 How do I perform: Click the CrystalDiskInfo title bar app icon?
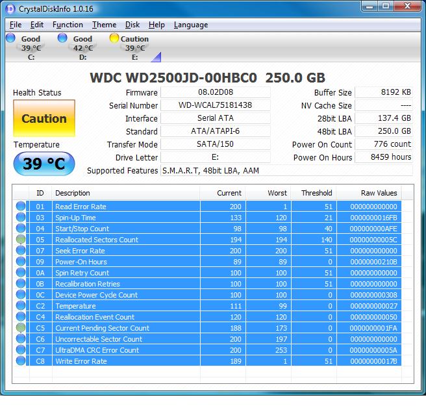[10, 9]
